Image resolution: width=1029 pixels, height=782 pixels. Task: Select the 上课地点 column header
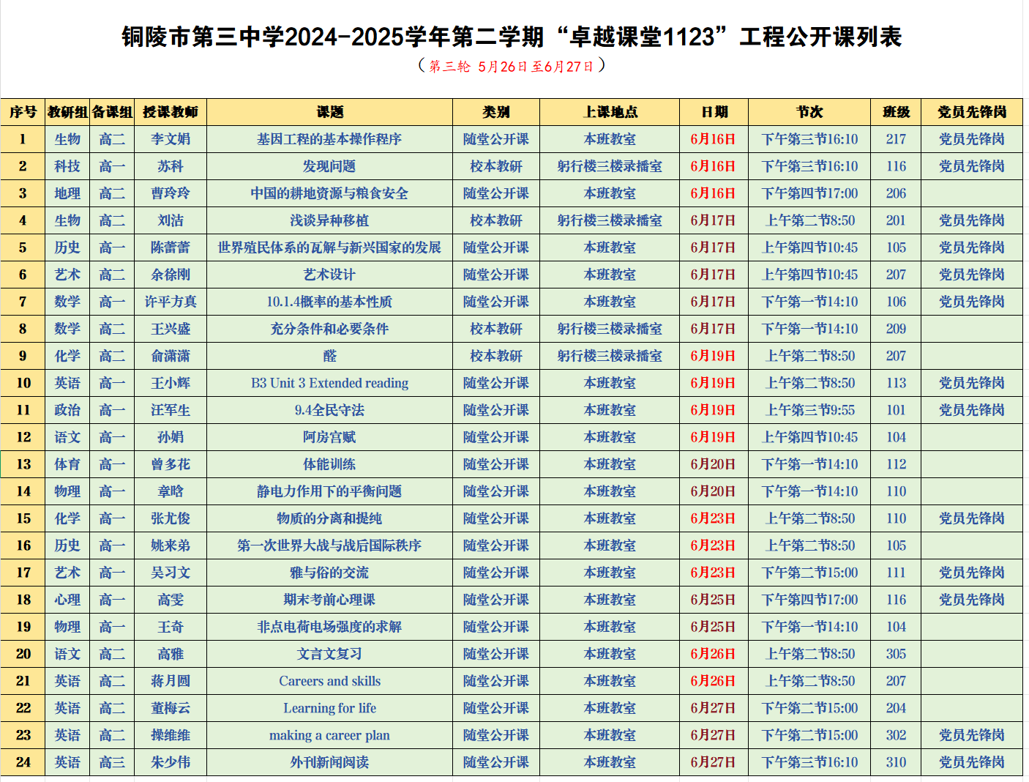click(x=610, y=112)
